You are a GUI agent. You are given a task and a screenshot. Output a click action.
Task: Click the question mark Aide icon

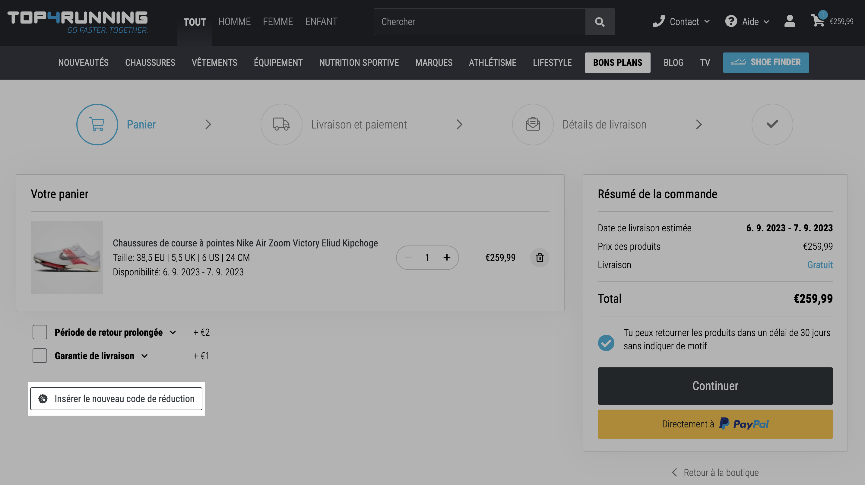pos(731,21)
